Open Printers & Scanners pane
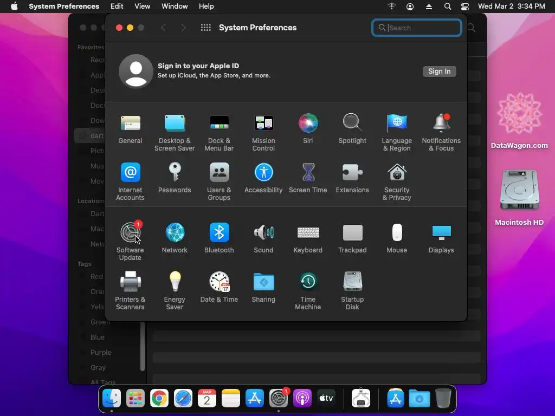 point(130,291)
